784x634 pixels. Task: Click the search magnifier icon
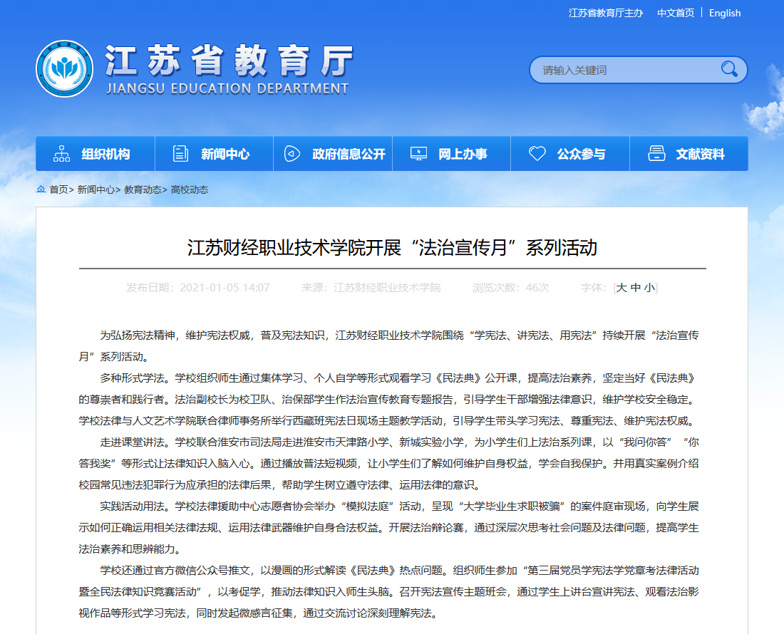pyautogui.click(x=728, y=69)
